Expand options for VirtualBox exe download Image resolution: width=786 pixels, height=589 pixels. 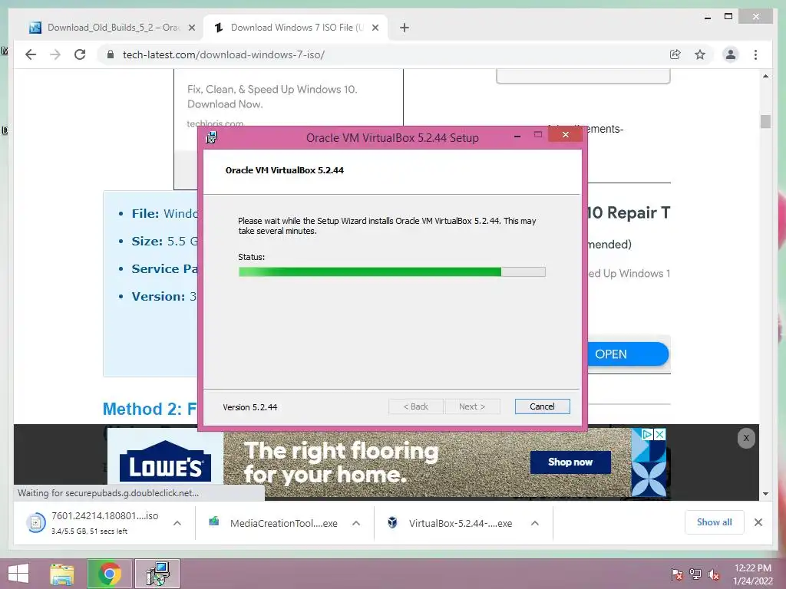tap(535, 523)
